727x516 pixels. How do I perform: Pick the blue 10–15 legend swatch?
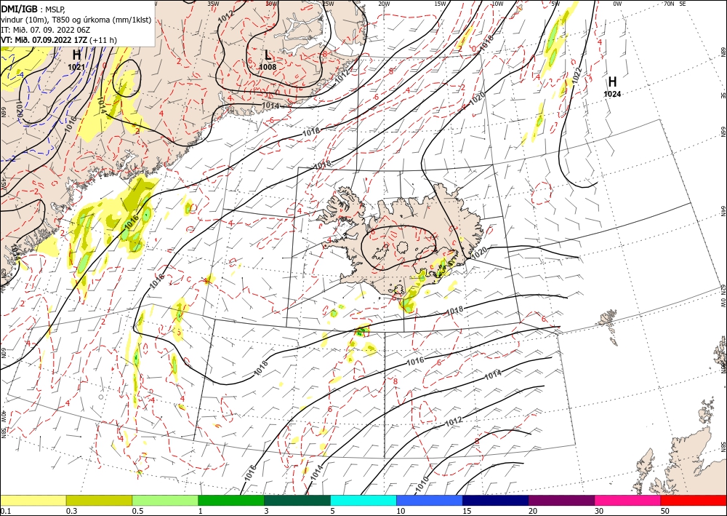point(430,500)
